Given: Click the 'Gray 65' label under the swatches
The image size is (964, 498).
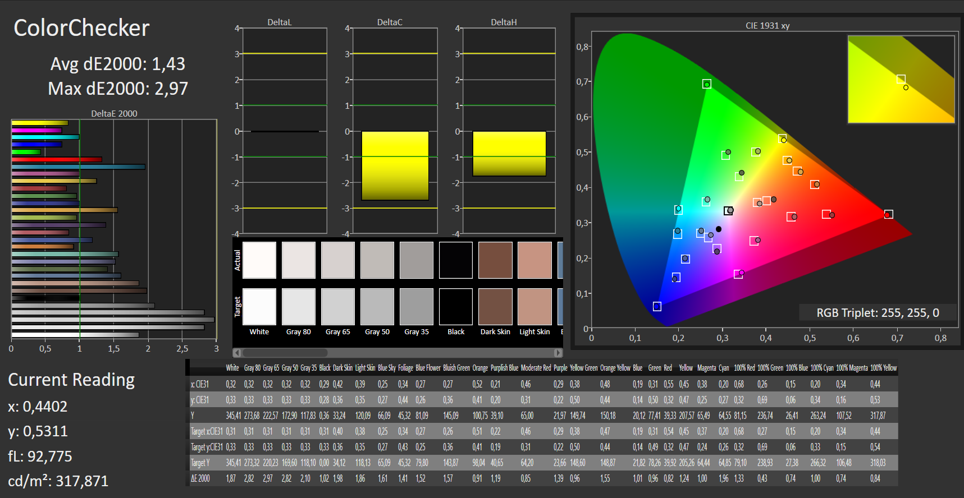Looking at the screenshot, I should pyautogui.click(x=338, y=332).
